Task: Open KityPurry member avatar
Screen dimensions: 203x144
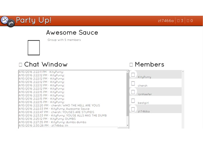Action: pyautogui.click(x=133, y=75)
